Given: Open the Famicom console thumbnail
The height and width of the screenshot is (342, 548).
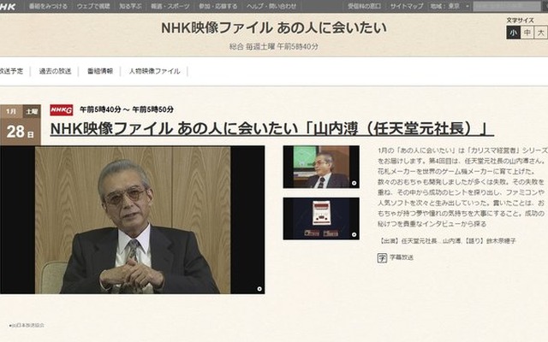Looking at the screenshot, I should tap(321, 219).
